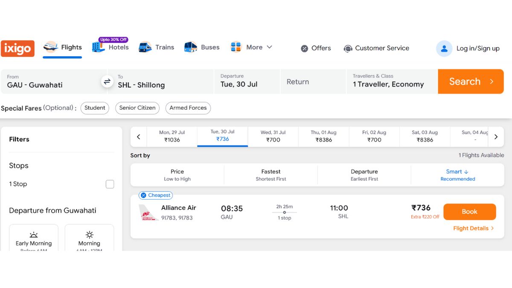Select the Armed Forces special fare
Screen dimensions: 512x288
pos(188,108)
